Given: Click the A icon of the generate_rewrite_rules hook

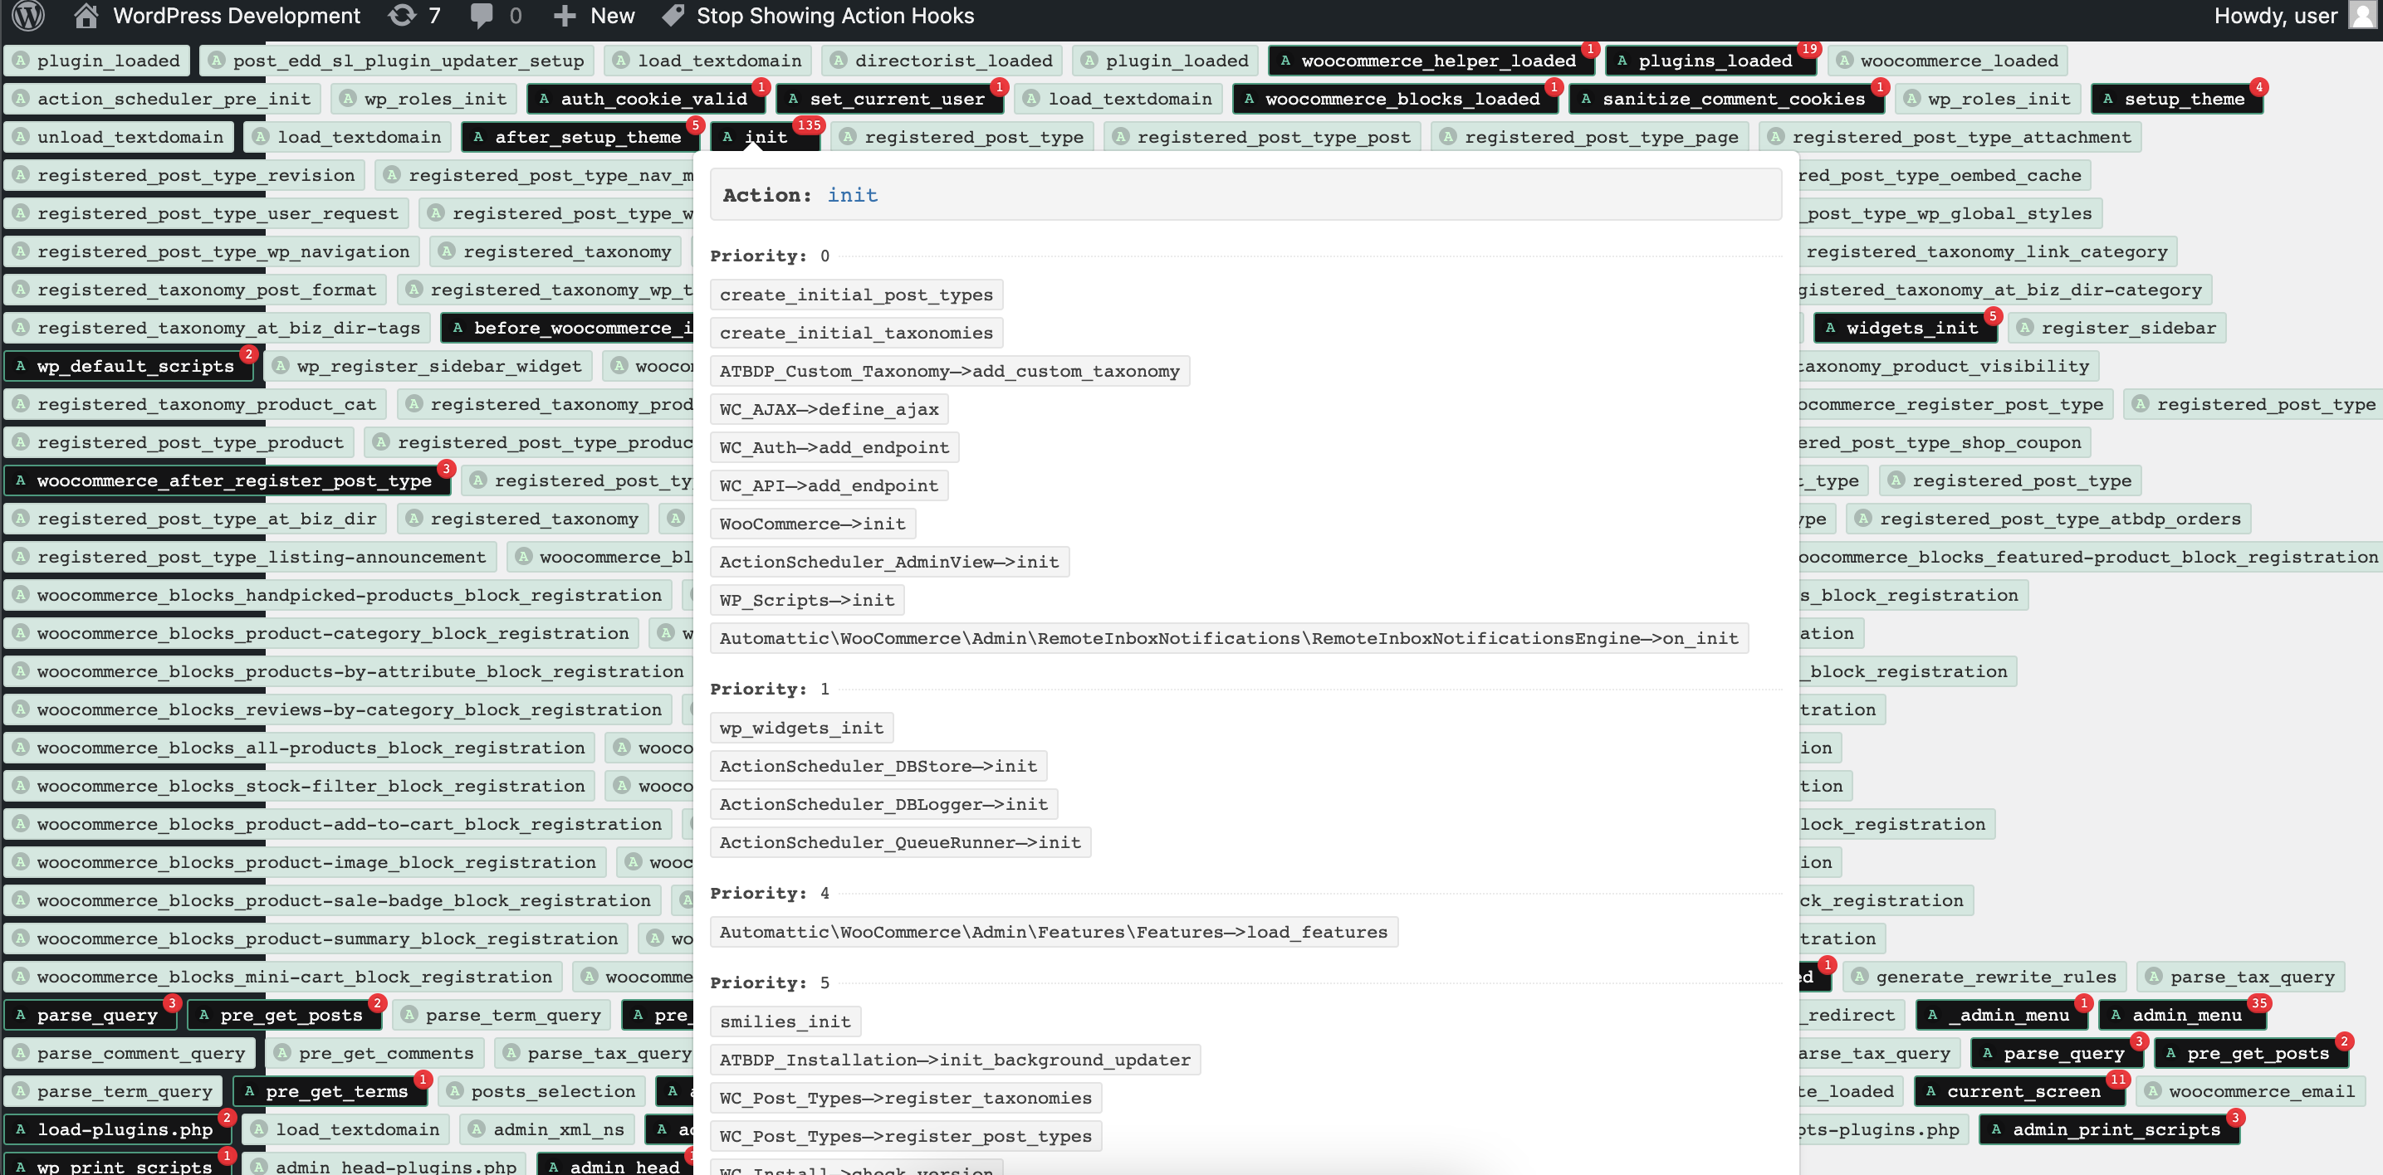Looking at the screenshot, I should tap(1858, 976).
